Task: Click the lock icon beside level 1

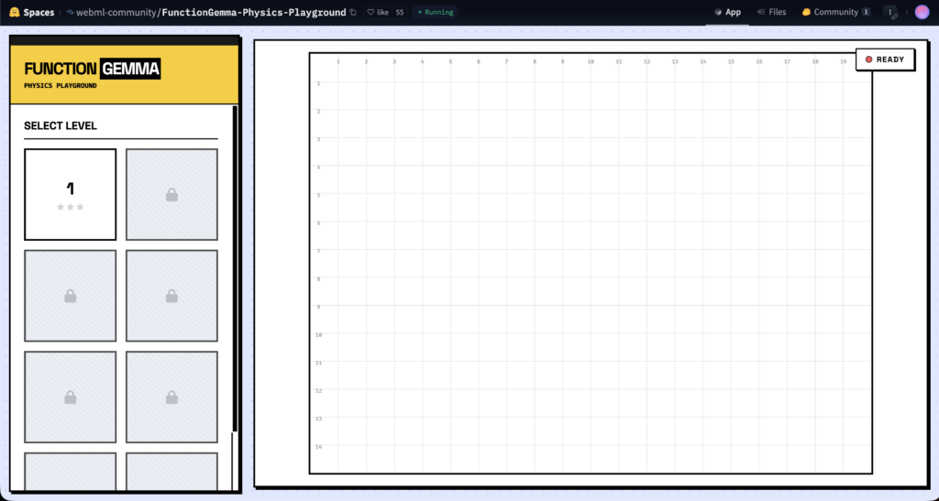Action: [x=171, y=194]
